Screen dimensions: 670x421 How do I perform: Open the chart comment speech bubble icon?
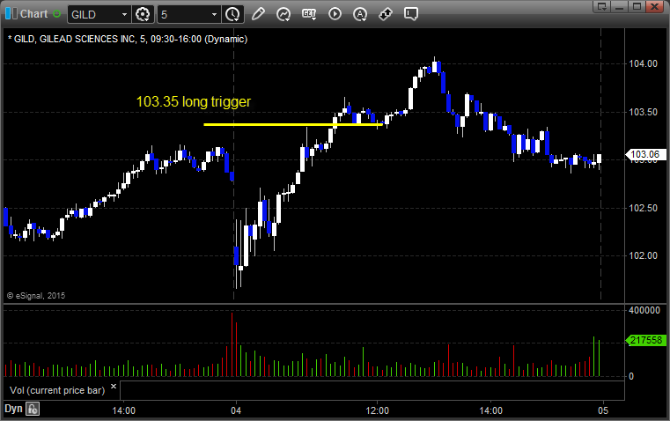coord(410,14)
